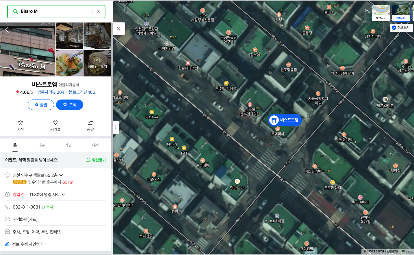Select the 비스트로엠 map marker
This screenshot has width=414, height=255.
pyautogui.click(x=285, y=120)
